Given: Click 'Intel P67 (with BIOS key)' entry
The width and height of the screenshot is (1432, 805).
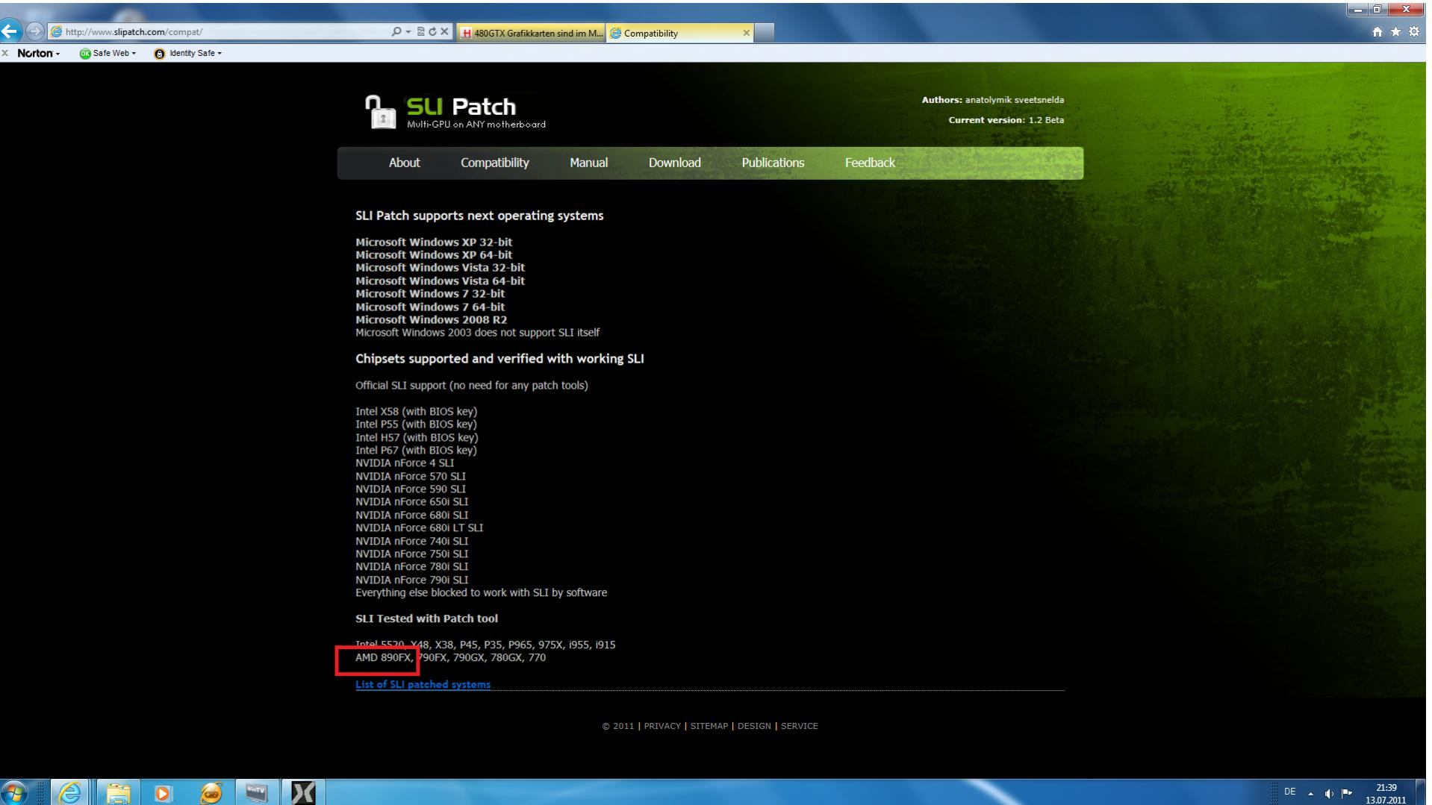Looking at the screenshot, I should coord(416,450).
